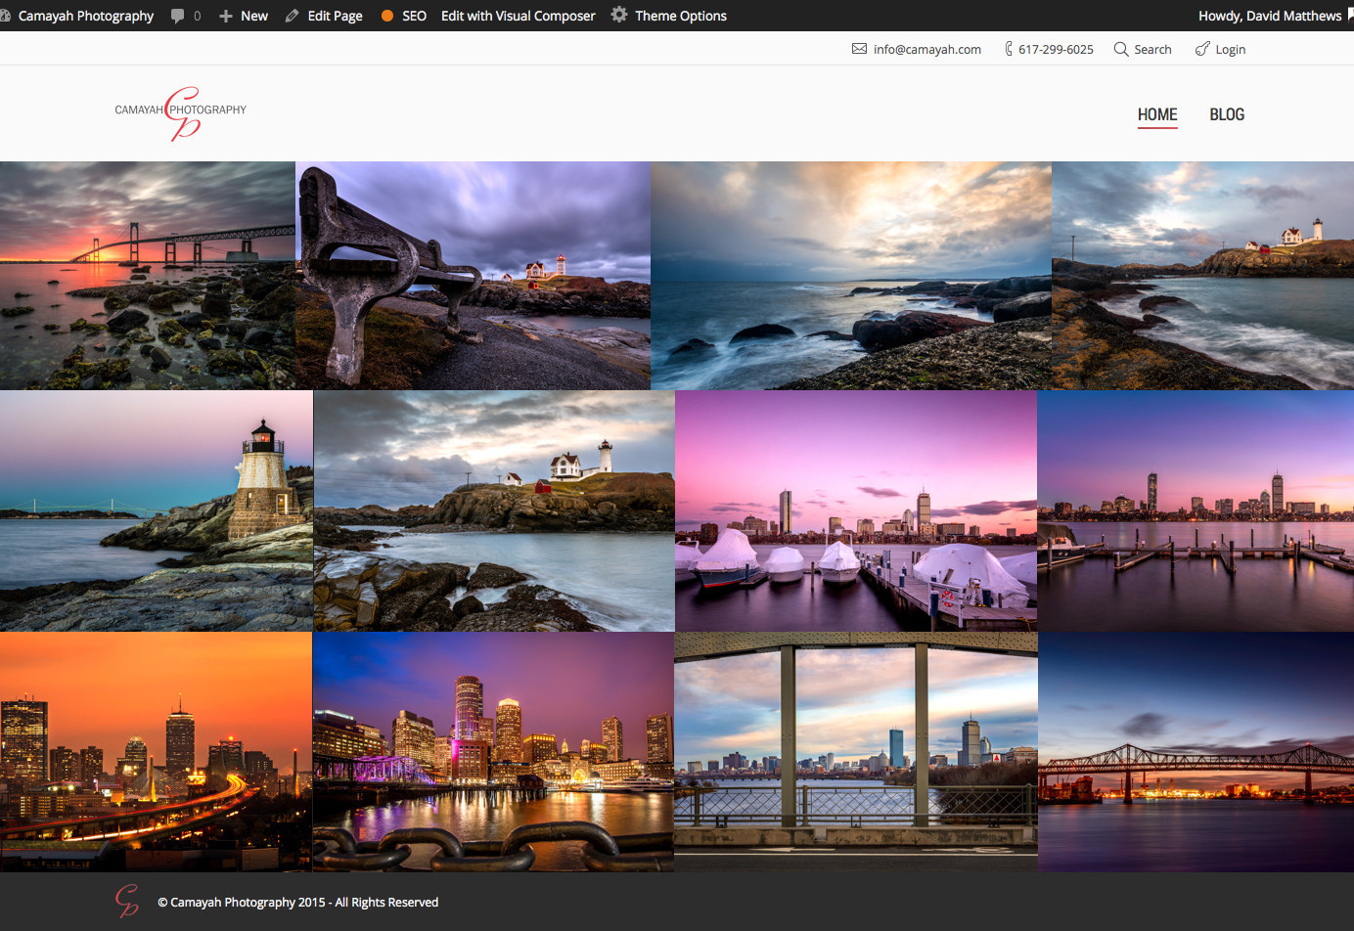
Task: Open the wooden bench lighthouse photo
Action: click(474, 276)
